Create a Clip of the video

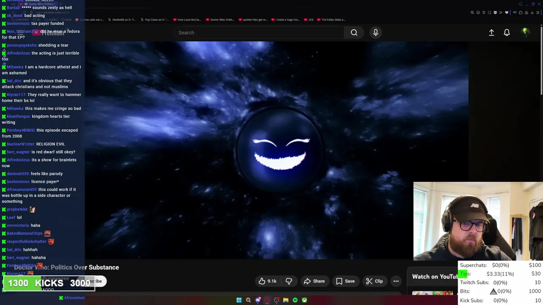tap(374, 281)
